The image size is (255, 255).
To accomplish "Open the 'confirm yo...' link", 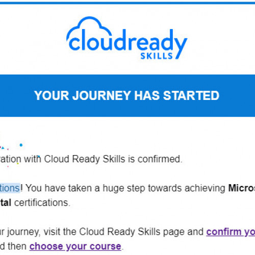I will pos(231,232).
